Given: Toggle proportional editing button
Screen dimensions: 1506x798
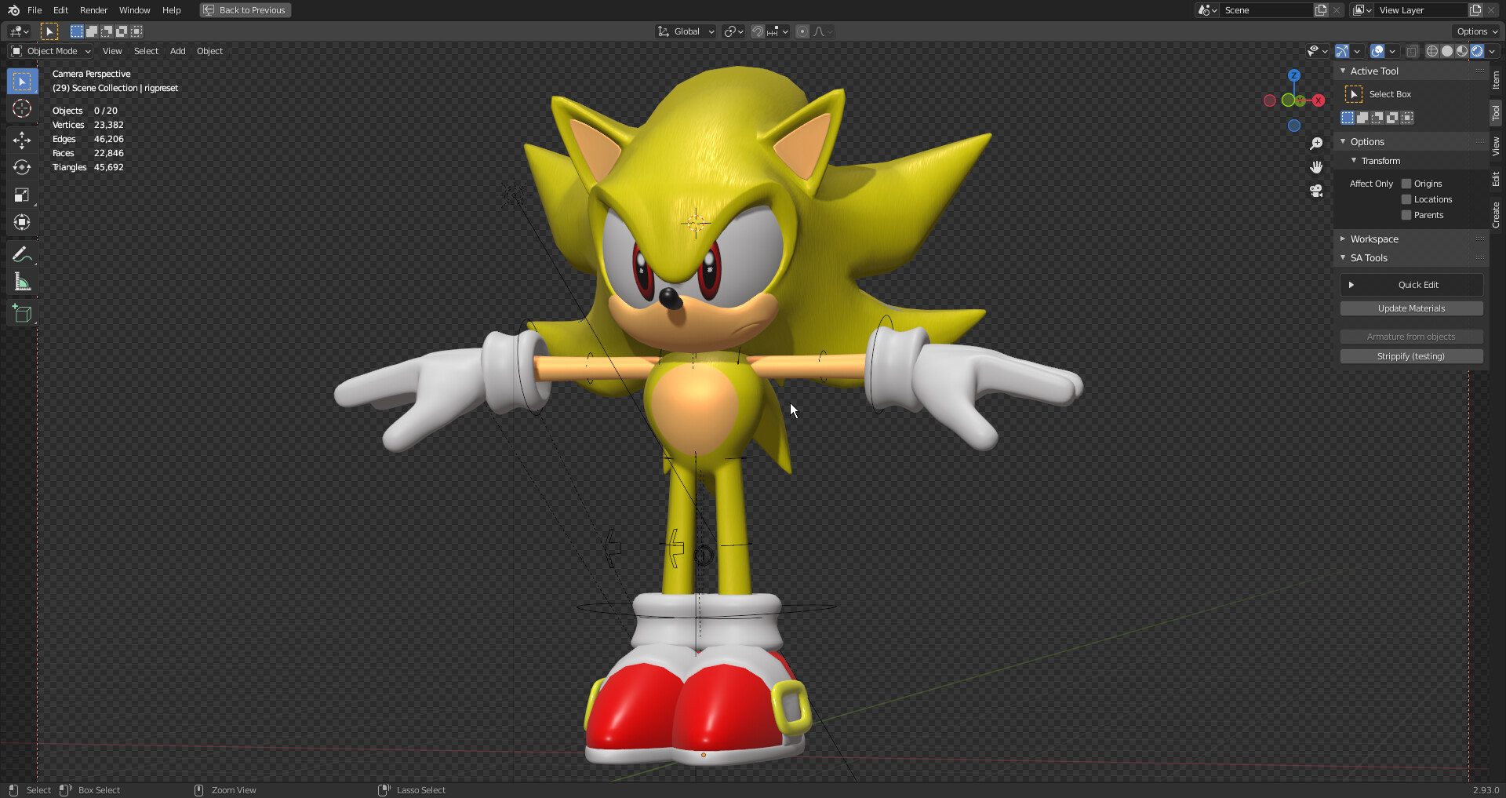Looking at the screenshot, I should (x=802, y=31).
